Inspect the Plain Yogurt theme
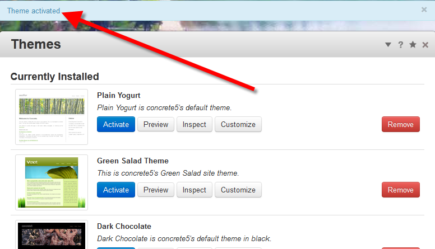The image size is (435, 249). [x=195, y=124]
